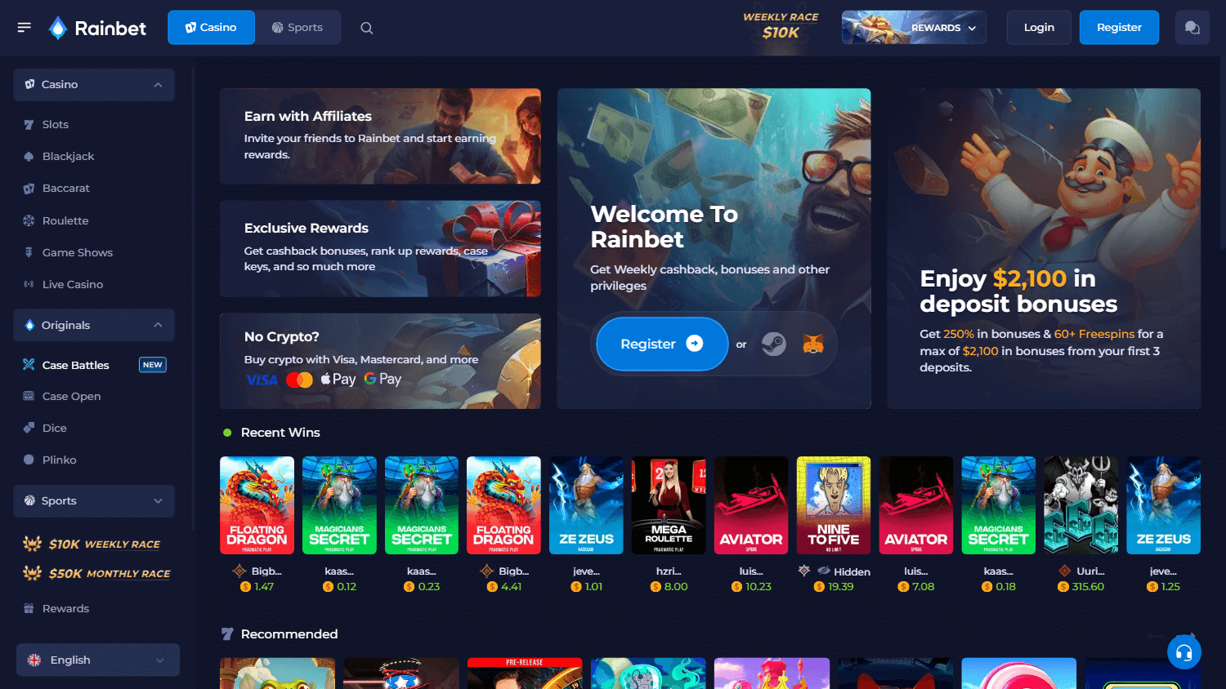Sign in with MetaMask fox icon
The width and height of the screenshot is (1226, 689).
tap(812, 344)
